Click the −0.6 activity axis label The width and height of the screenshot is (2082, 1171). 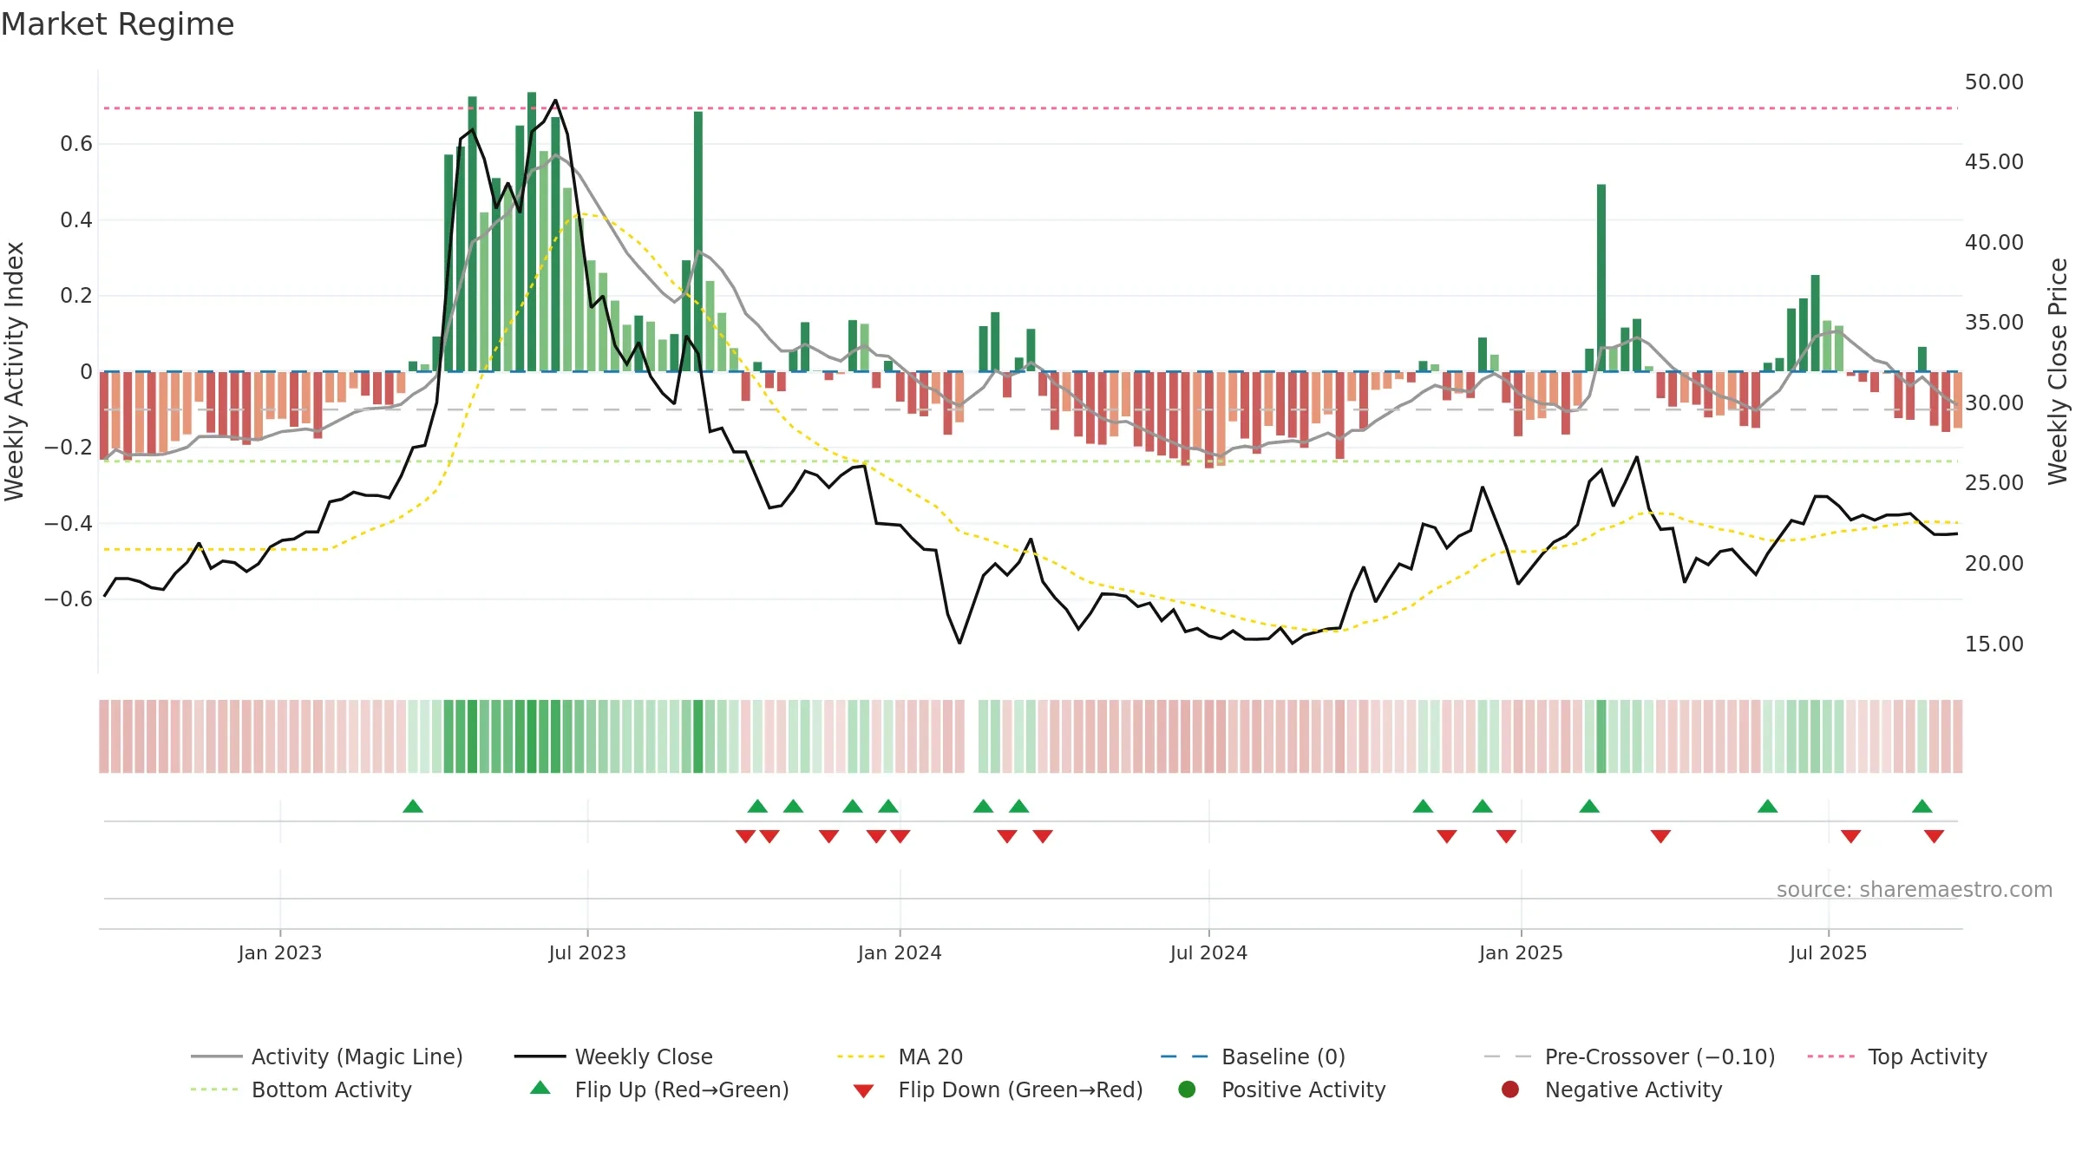(x=69, y=599)
